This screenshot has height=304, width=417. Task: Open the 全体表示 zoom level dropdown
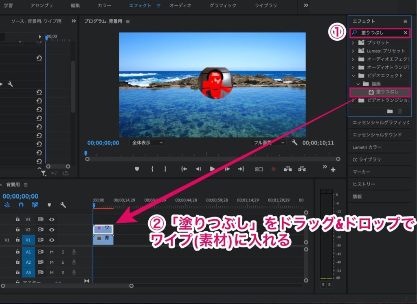click(x=147, y=143)
